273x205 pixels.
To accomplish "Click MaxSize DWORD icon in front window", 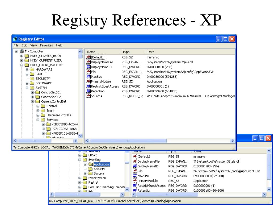I will coord(88,76).
